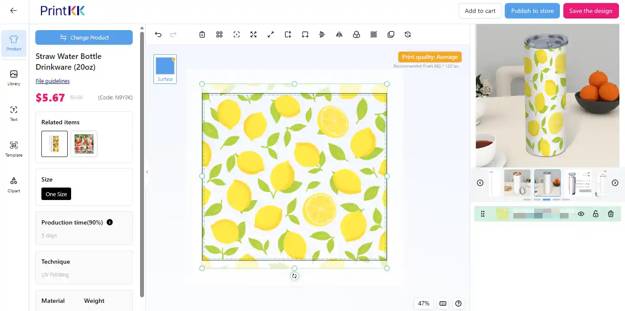Viewport: 625px width, 311px height.
Task: Click the undo arrow in the toolbar
Action: pos(158,35)
